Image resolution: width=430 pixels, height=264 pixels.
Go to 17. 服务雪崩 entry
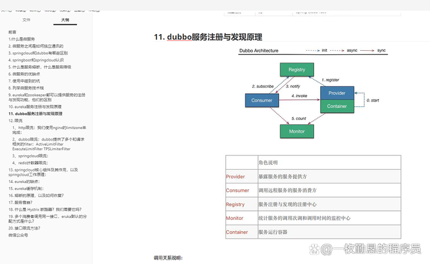[20, 202]
